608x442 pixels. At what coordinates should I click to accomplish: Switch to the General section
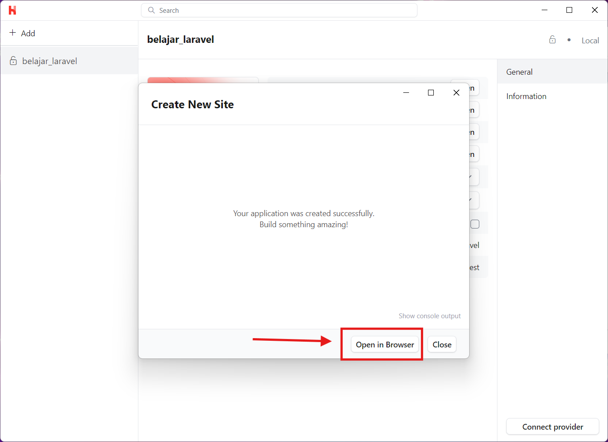click(x=519, y=72)
